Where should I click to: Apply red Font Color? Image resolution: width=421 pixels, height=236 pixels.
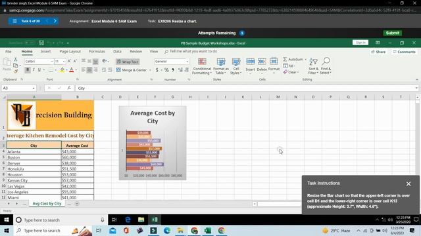[x=72, y=70]
